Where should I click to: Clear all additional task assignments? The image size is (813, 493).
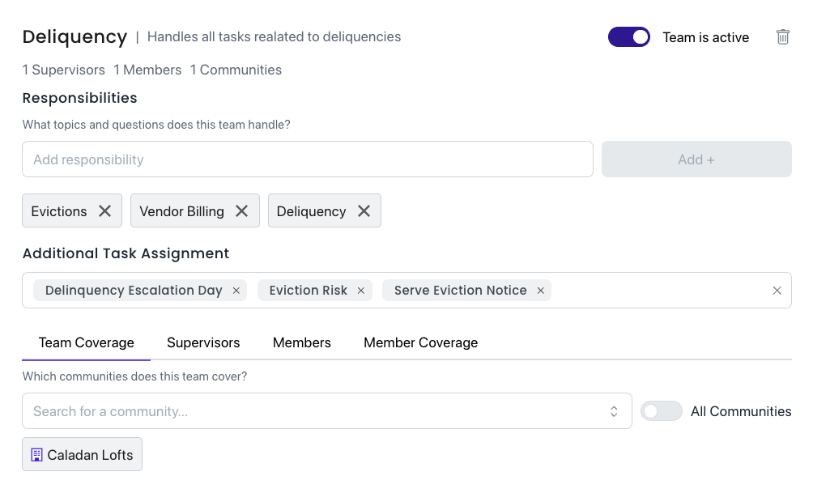[777, 291]
